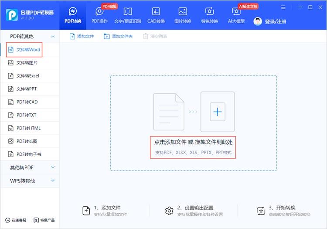Click the long-image icon beside PDF转长图

click(x=10, y=141)
